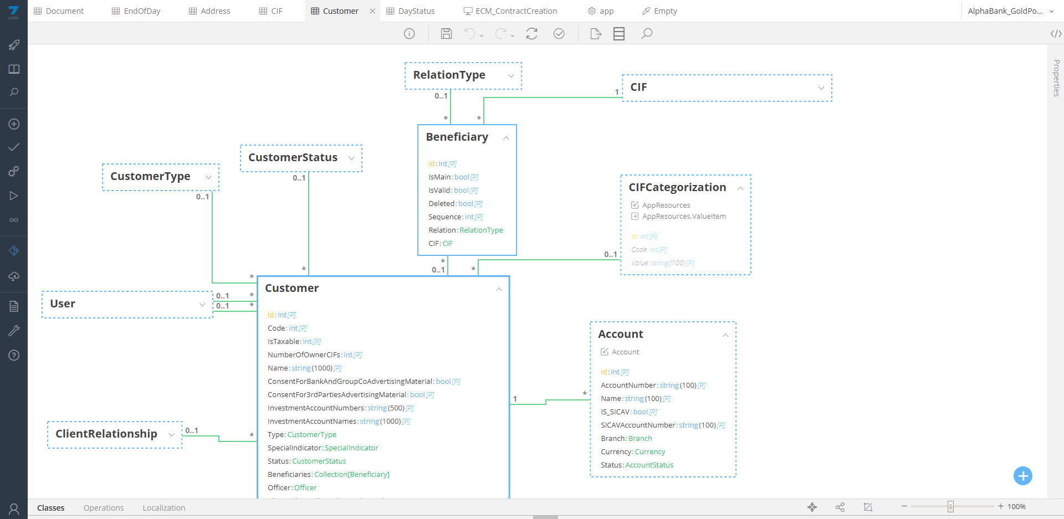Viewport: 1064px width, 519px height.
Task: Expand the CIF entity box
Action: 821,88
